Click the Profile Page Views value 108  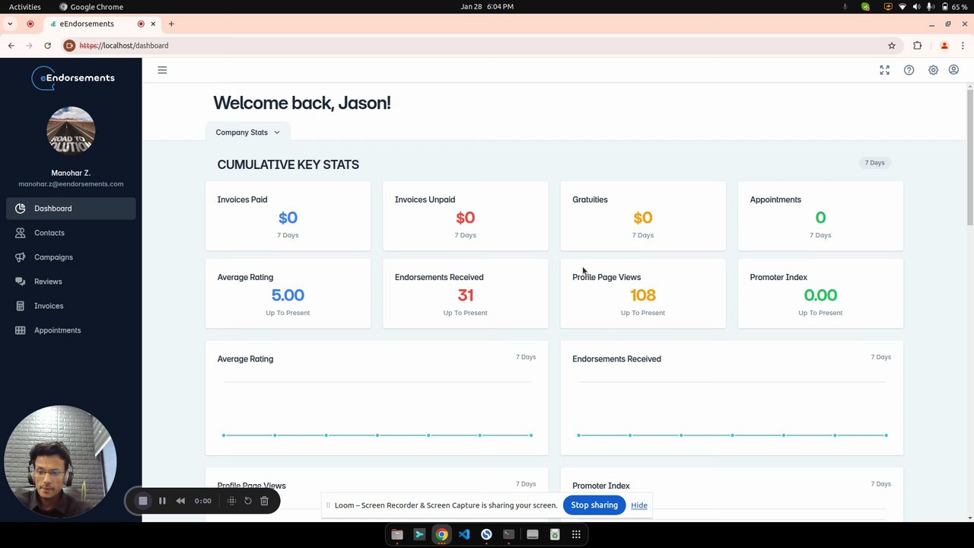click(x=643, y=295)
